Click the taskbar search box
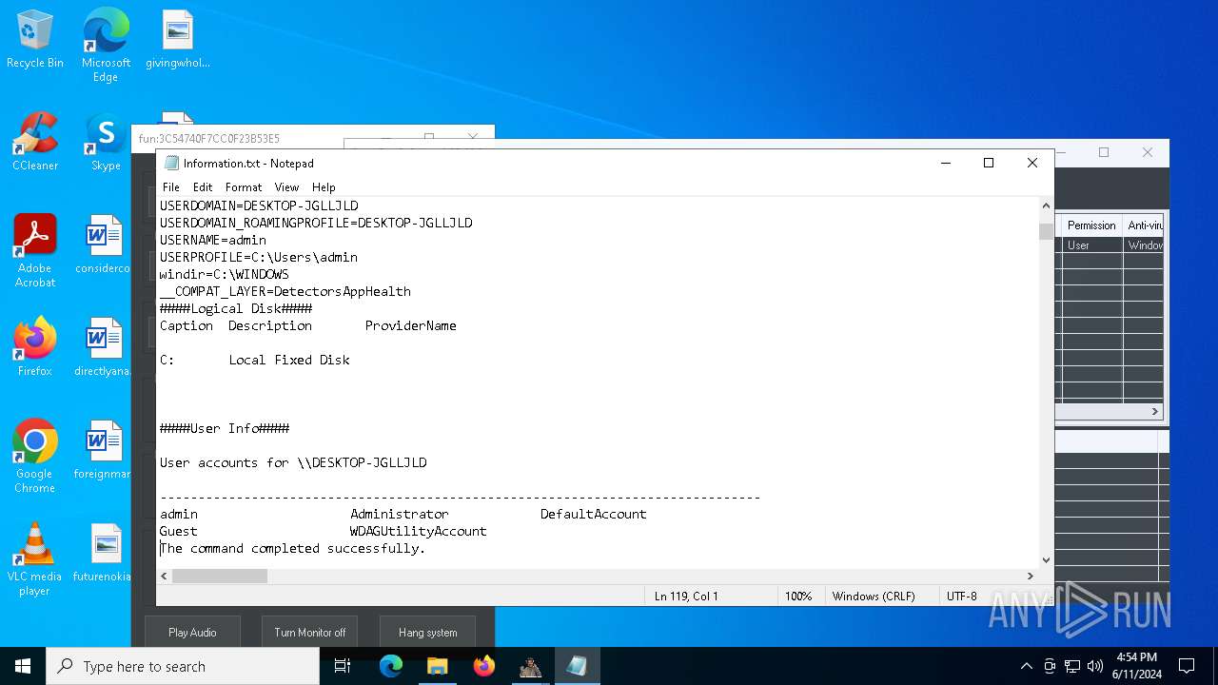 (x=183, y=666)
